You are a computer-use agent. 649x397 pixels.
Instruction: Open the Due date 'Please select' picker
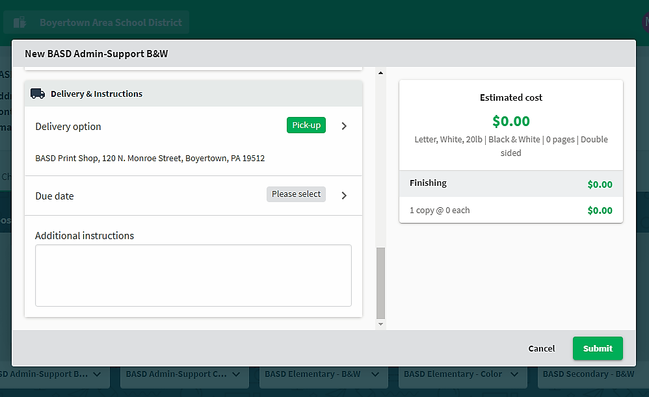pos(296,194)
